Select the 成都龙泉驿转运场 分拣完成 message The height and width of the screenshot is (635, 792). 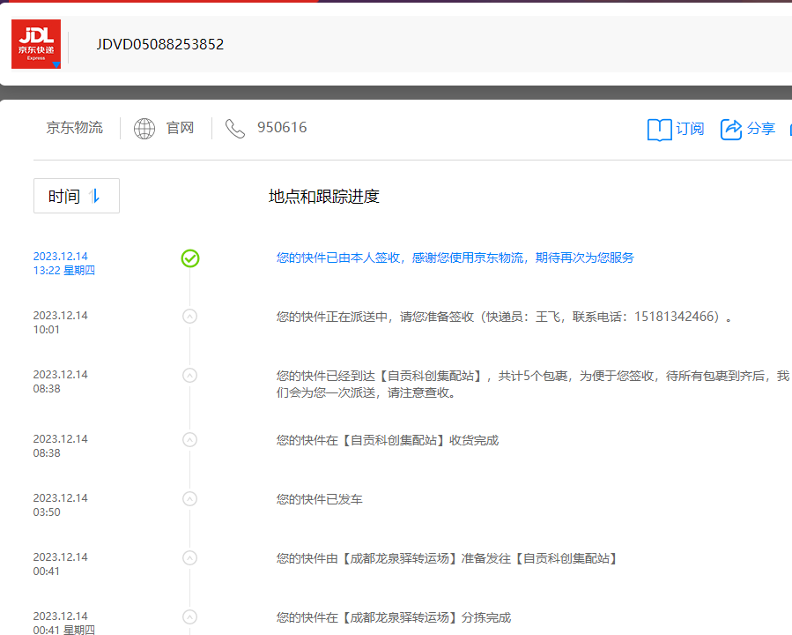394,618
